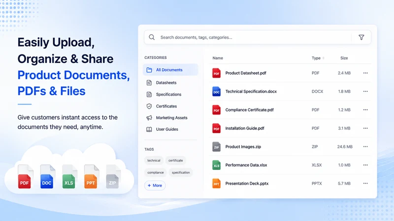The image size is (394, 221).
Task: Sort by the Type column arrow
Action: tap(324, 58)
